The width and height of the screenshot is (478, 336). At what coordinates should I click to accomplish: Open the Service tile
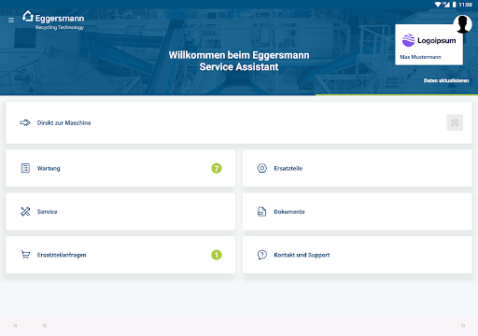click(x=120, y=212)
